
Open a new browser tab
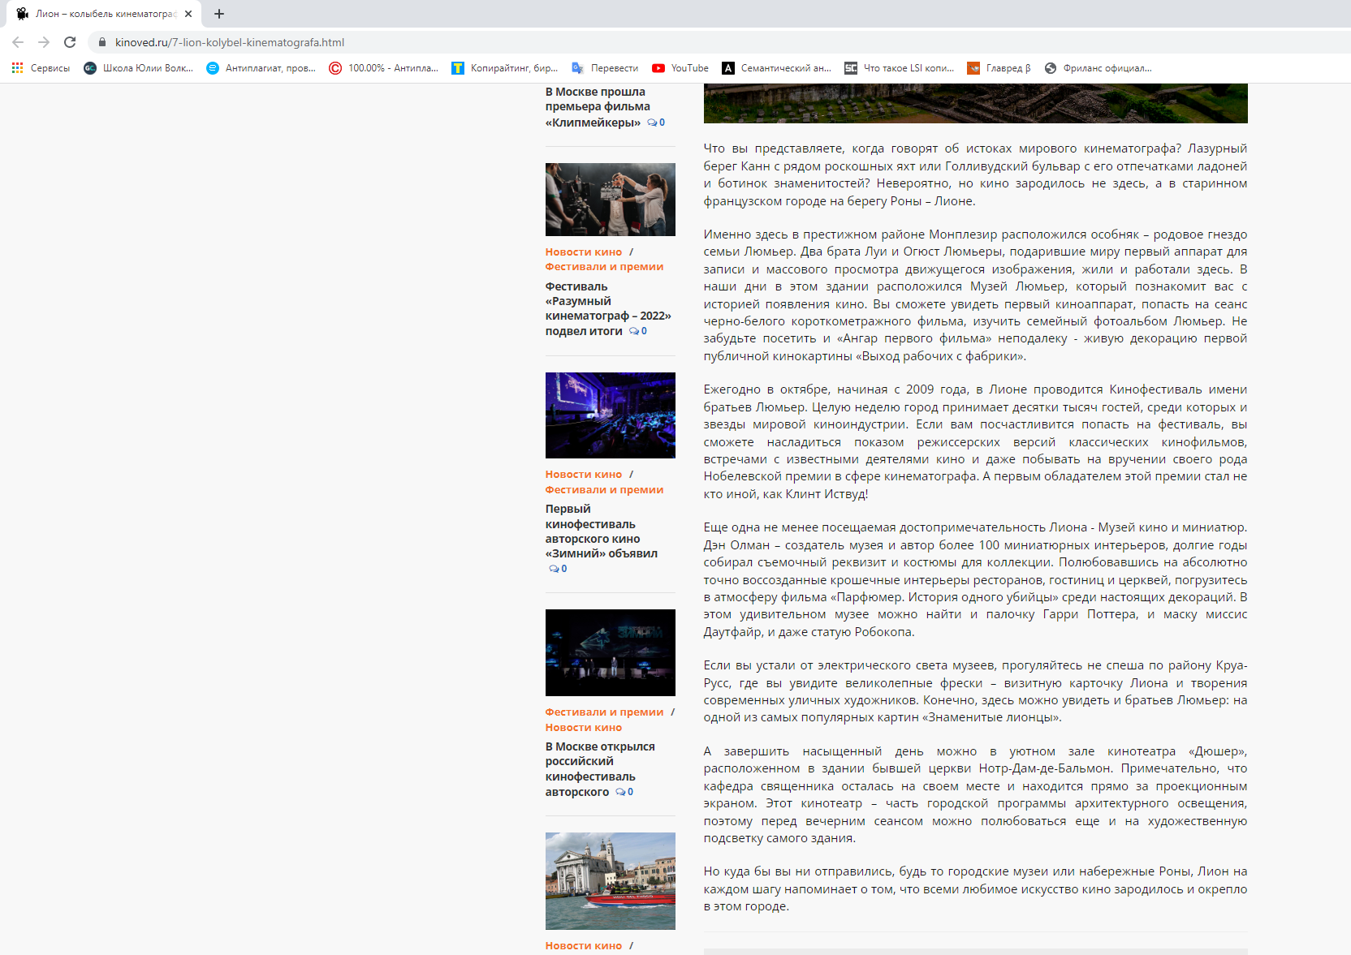pos(218,14)
